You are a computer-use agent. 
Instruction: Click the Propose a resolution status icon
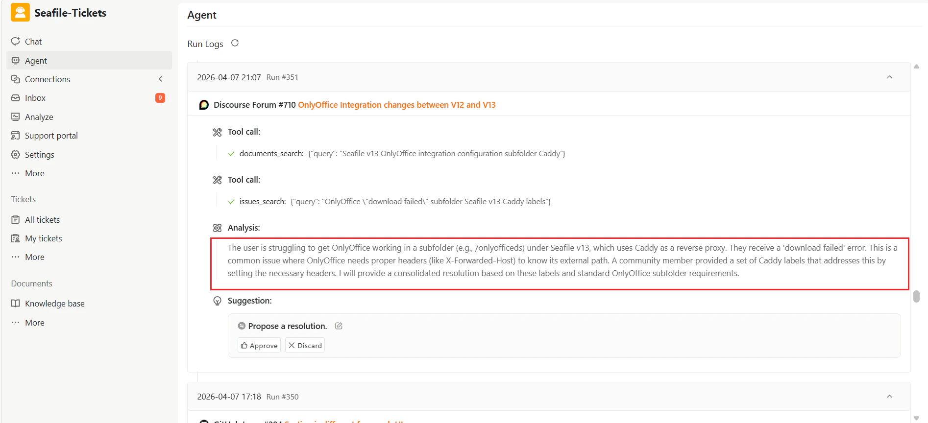click(x=242, y=326)
